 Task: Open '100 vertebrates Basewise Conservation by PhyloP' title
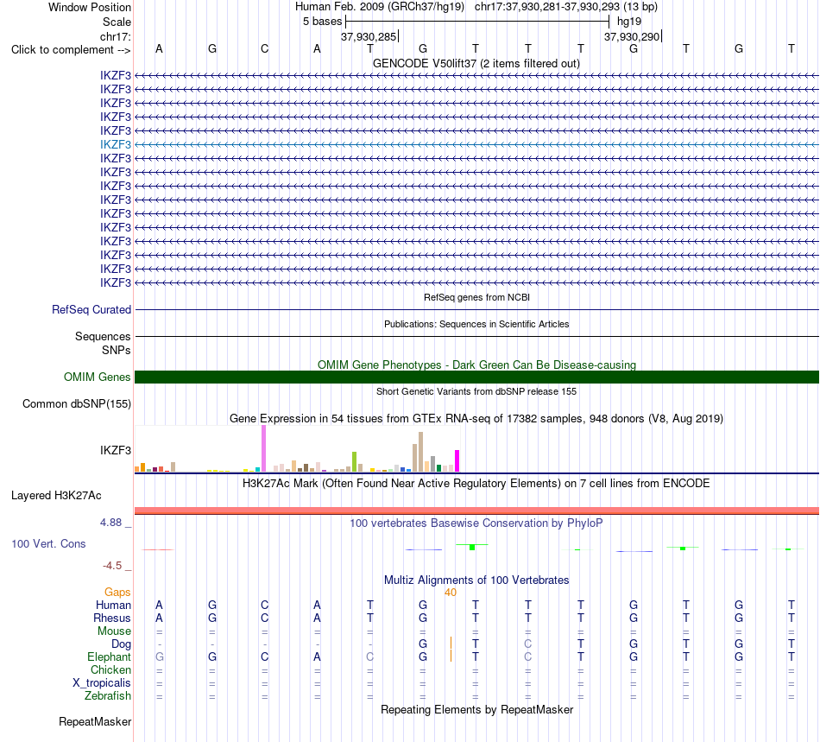(x=476, y=523)
